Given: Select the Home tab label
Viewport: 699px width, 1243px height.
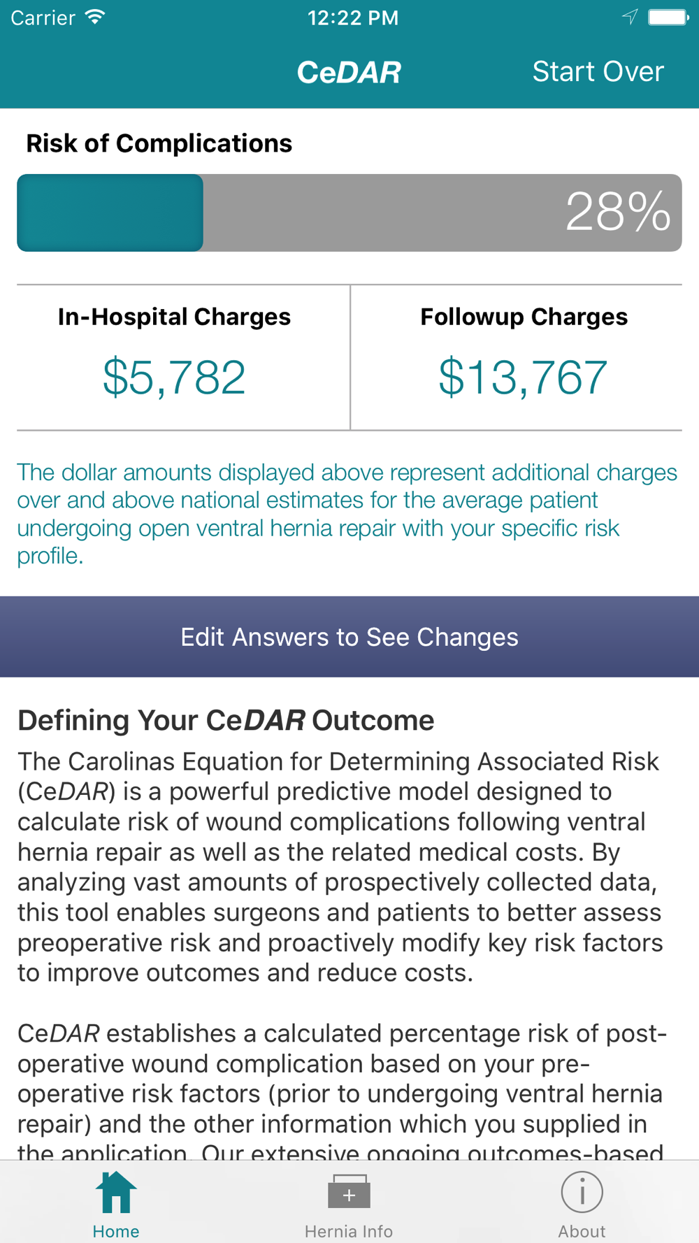Looking at the screenshot, I should click(x=116, y=1231).
